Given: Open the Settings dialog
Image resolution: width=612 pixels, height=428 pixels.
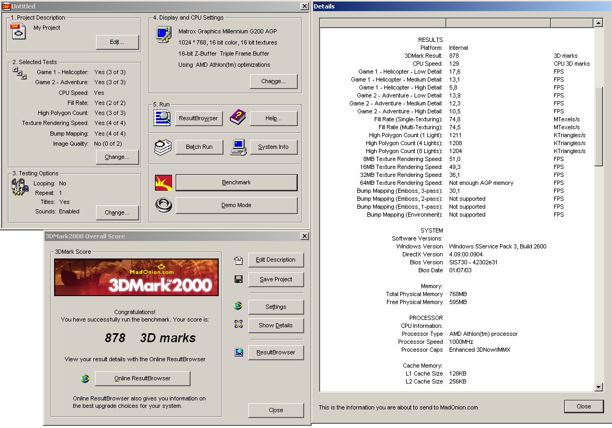Looking at the screenshot, I should [275, 306].
